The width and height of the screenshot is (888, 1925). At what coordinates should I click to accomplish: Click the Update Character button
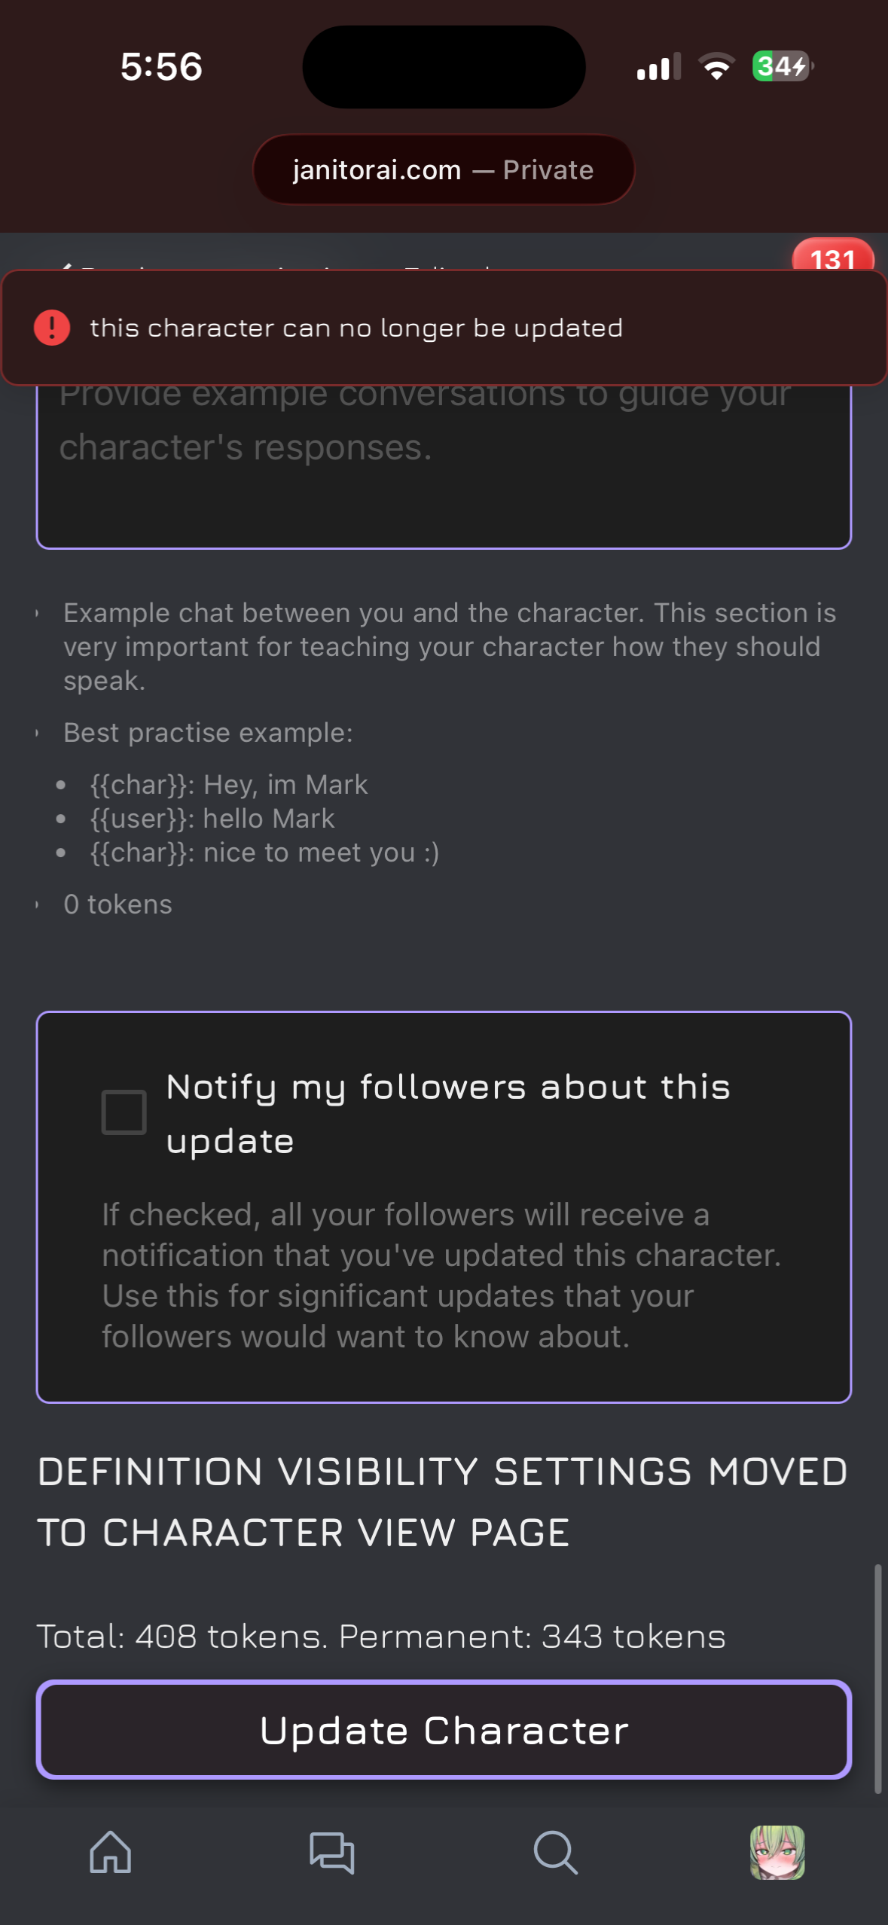pyautogui.click(x=444, y=1729)
